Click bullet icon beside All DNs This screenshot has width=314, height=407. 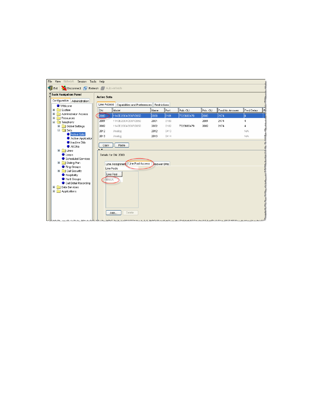(68, 146)
